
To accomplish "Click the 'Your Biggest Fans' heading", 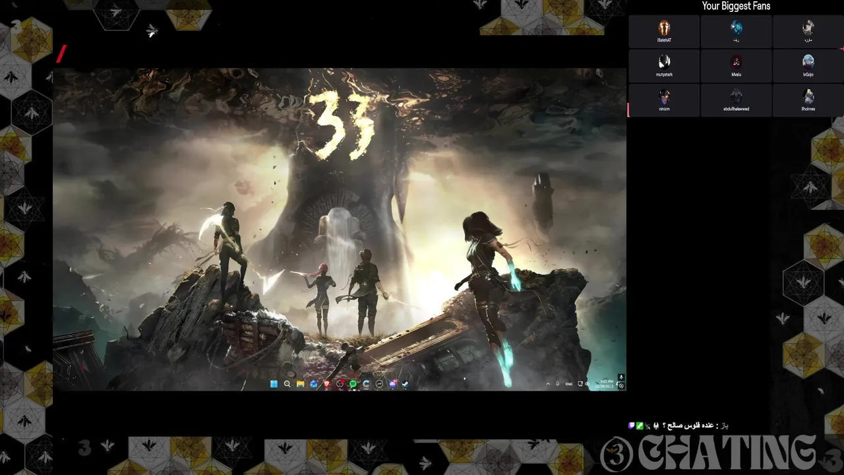I will [x=736, y=6].
